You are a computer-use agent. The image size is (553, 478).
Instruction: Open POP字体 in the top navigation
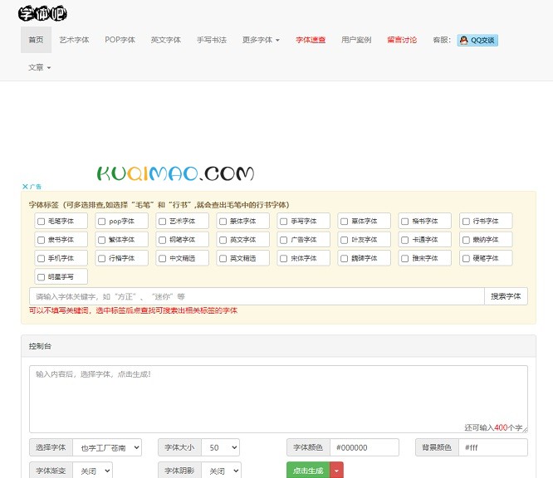tap(120, 40)
